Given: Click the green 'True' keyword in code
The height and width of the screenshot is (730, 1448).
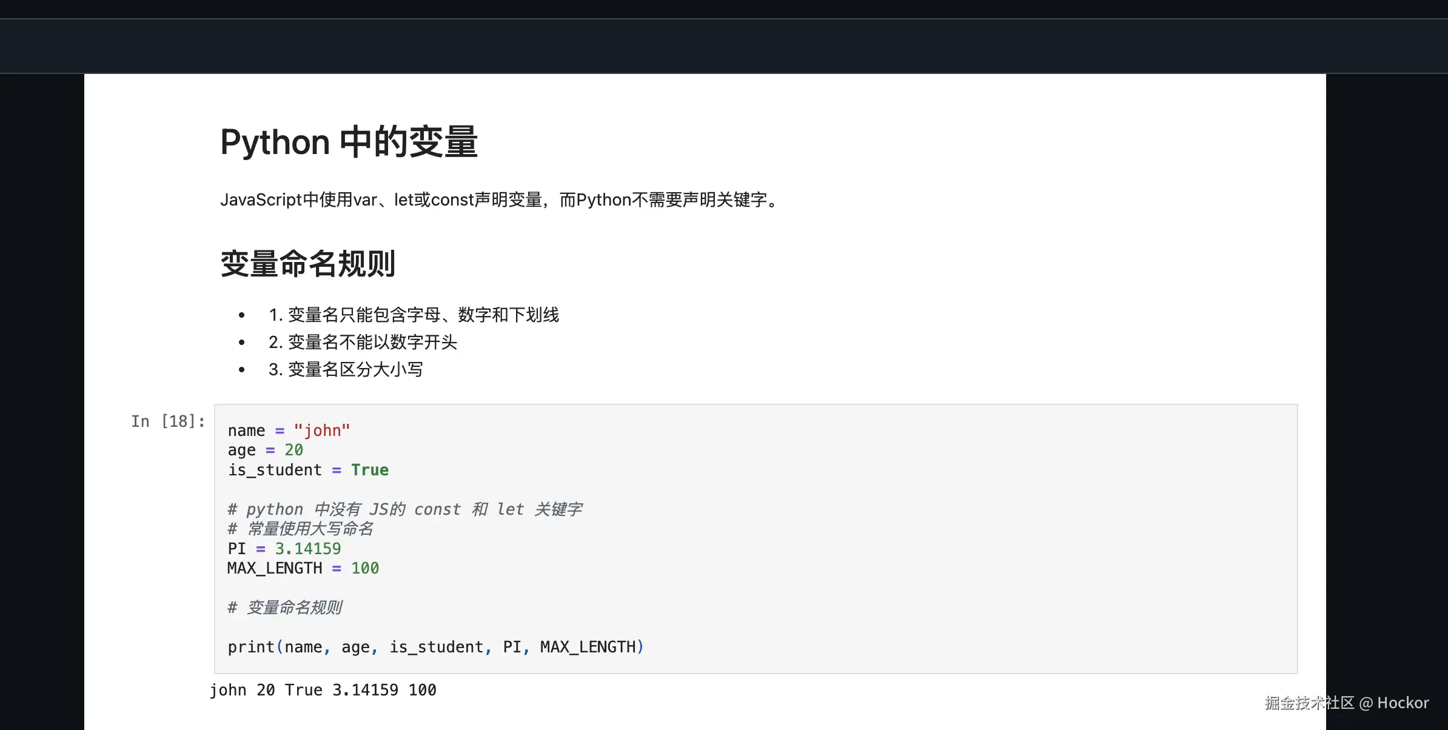Looking at the screenshot, I should click(x=370, y=470).
